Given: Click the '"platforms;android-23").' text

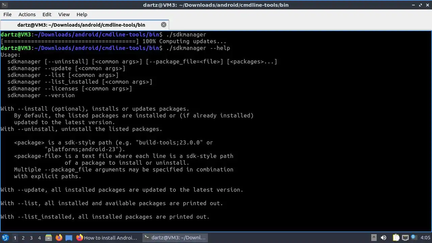Looking at the screenshot, I should 85,149.
